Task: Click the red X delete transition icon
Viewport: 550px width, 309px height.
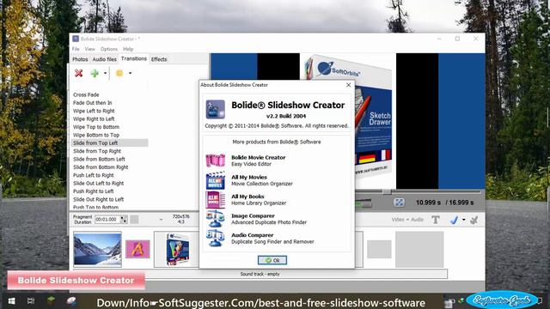Action: [x=78, y=73]
